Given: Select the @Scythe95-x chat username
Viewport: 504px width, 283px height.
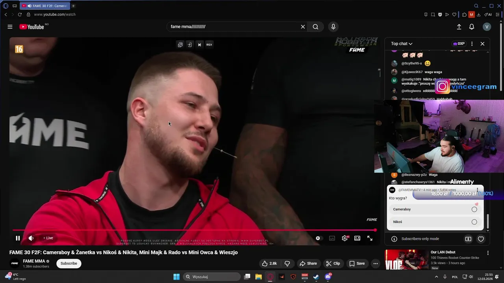Looking at the screenshot, I should point(411,63).
